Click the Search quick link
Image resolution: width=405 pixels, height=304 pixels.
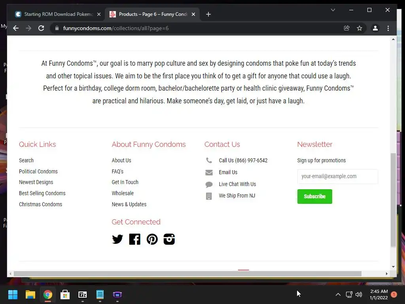click(x=26, y=160)
